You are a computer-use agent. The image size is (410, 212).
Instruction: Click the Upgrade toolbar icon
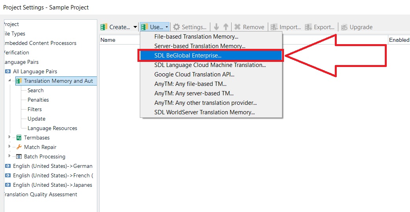[345, 27]
